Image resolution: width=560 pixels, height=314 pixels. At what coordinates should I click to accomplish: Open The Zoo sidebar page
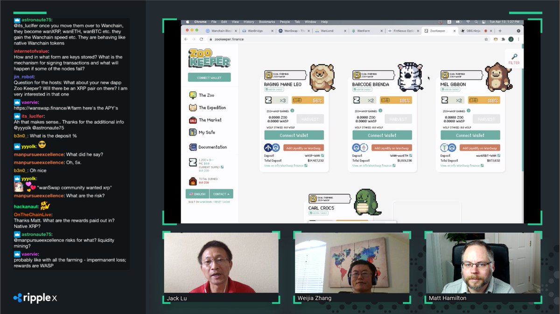pyautogui.click(x=202, y=95)
